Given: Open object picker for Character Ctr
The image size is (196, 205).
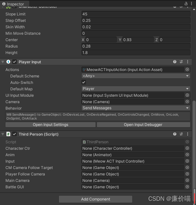Looking at the screenshot, I should [187, 148].
